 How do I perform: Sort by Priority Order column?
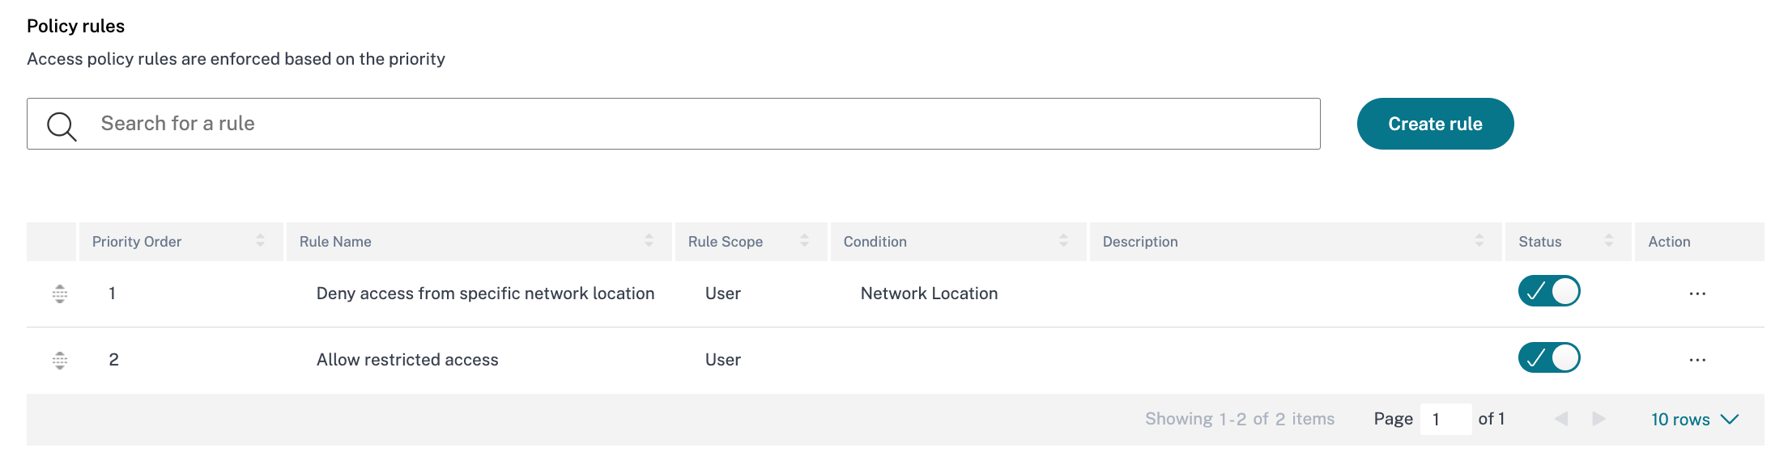point(260,241)
